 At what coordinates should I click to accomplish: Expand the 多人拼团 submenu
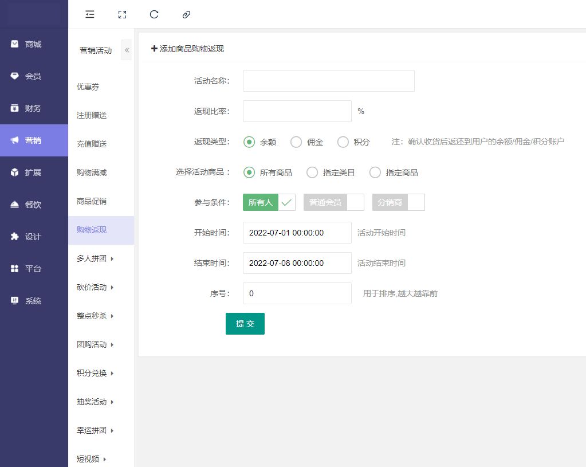tap(95, 258)
